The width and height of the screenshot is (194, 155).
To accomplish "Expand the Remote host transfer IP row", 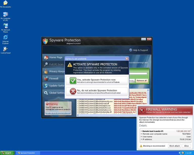I will coord(141,131).
